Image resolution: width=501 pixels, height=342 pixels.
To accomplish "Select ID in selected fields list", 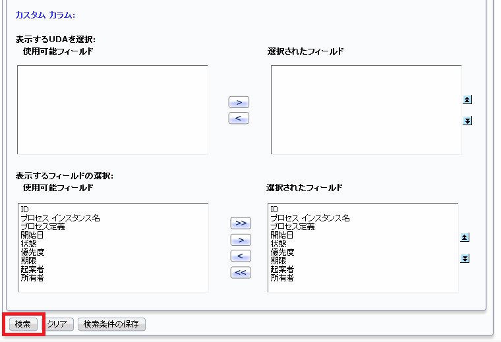I will point(274,210).
